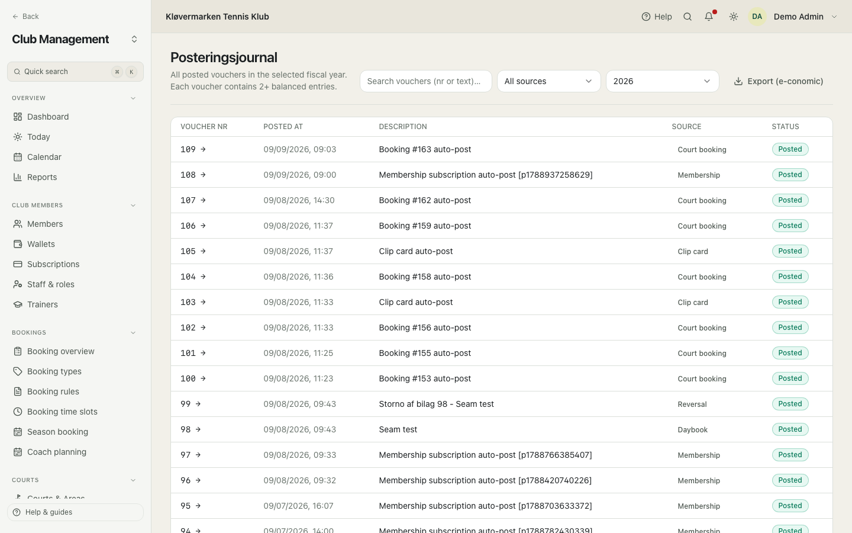The image size is (852, 533).
Task: Open Help & guides button
Action: [x=75, y=512]
